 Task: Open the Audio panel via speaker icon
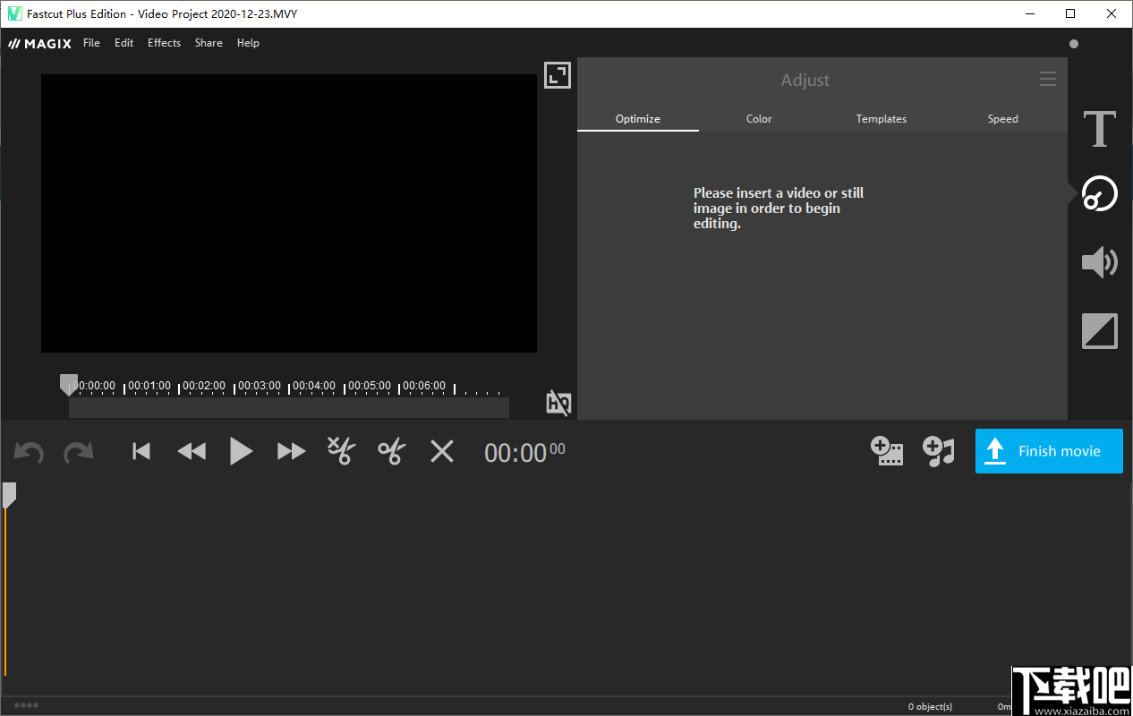pyautogui.click(x=1099, y=262)
